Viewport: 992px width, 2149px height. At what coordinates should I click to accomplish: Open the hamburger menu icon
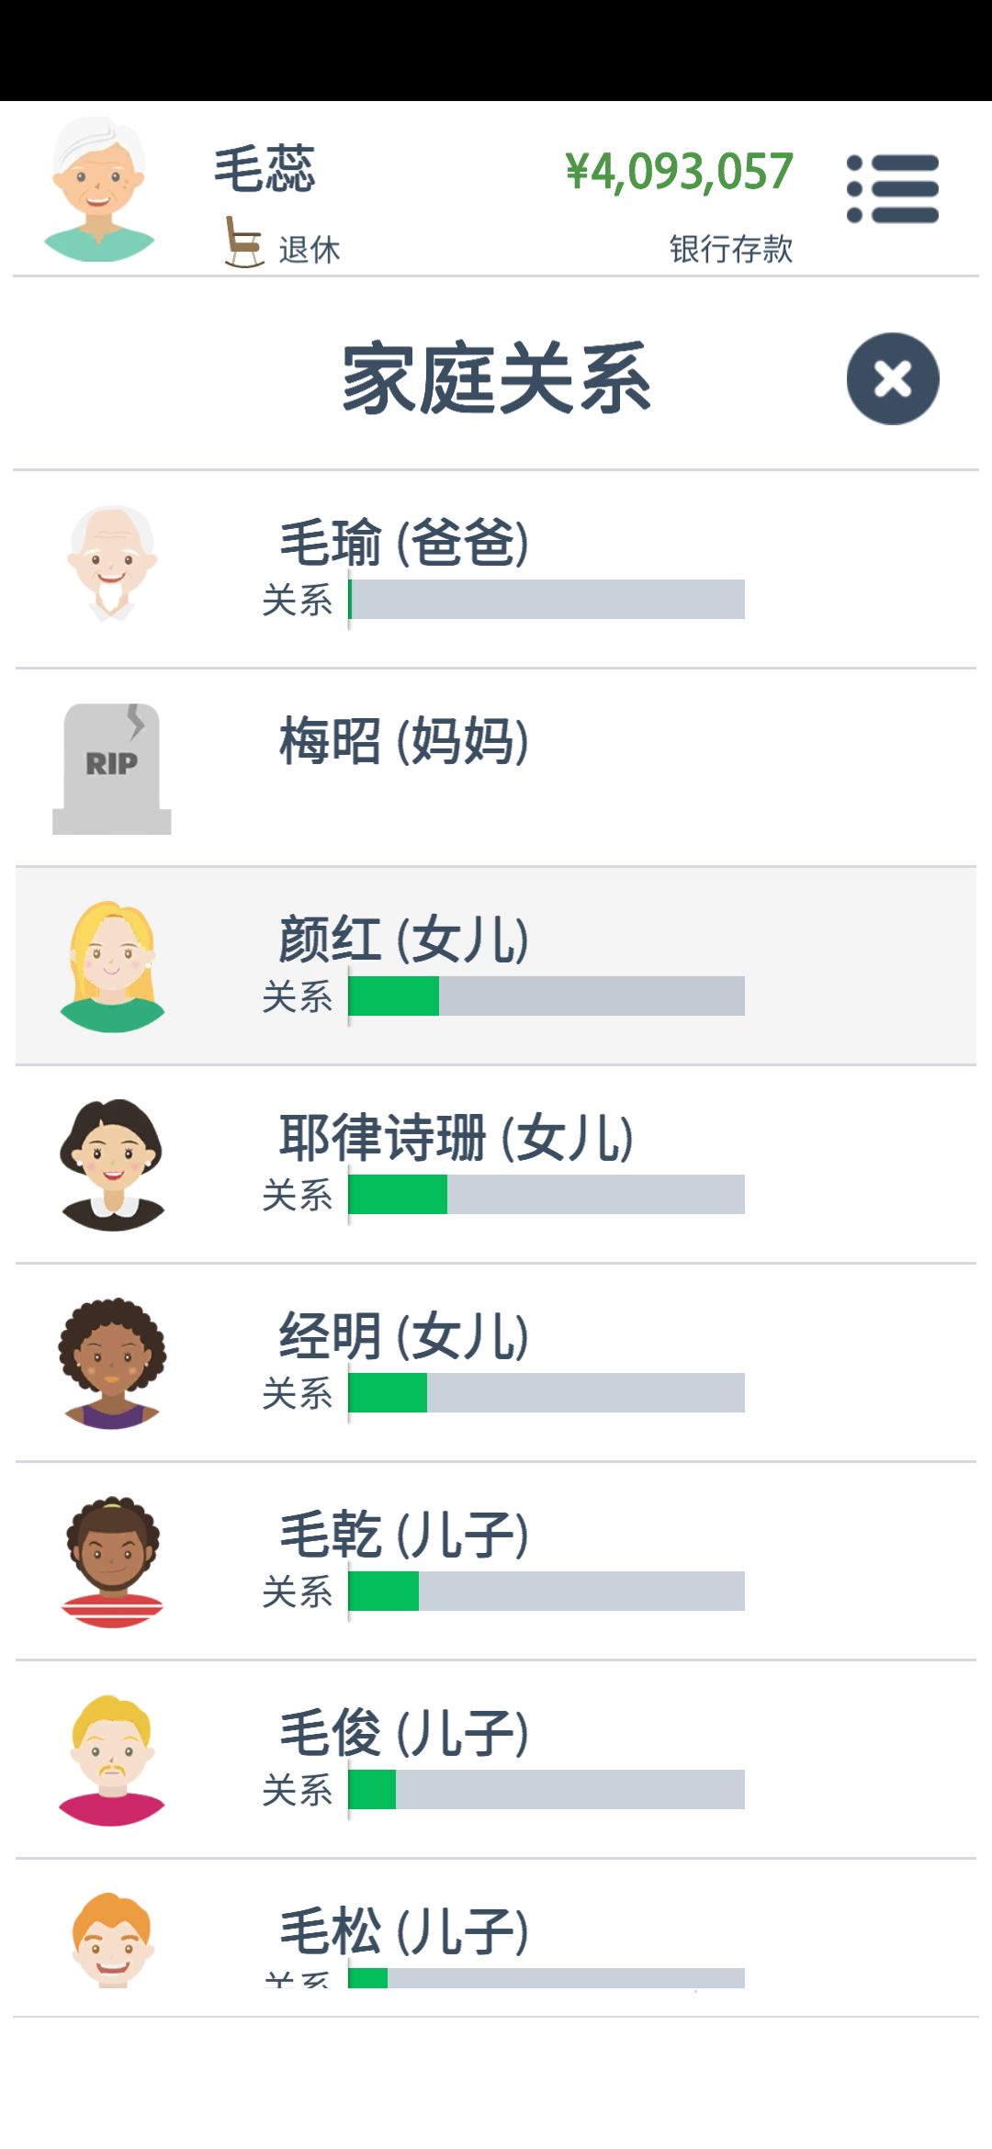pos(893,189)
